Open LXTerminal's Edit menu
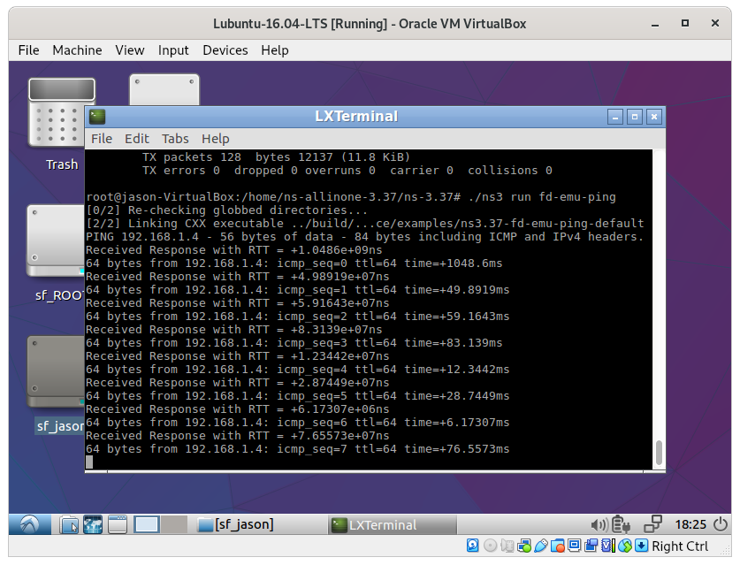This screenshot has height=565, width=740. 137,139
